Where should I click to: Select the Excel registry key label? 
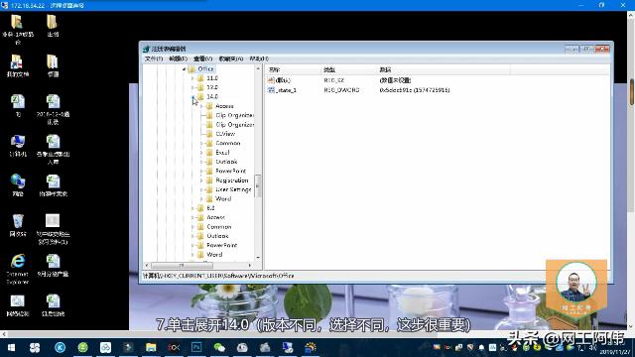coord(222,153)
